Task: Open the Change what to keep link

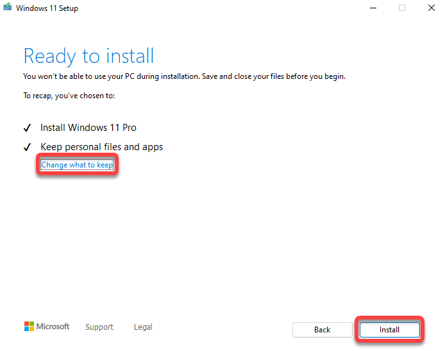Action: 77,165
